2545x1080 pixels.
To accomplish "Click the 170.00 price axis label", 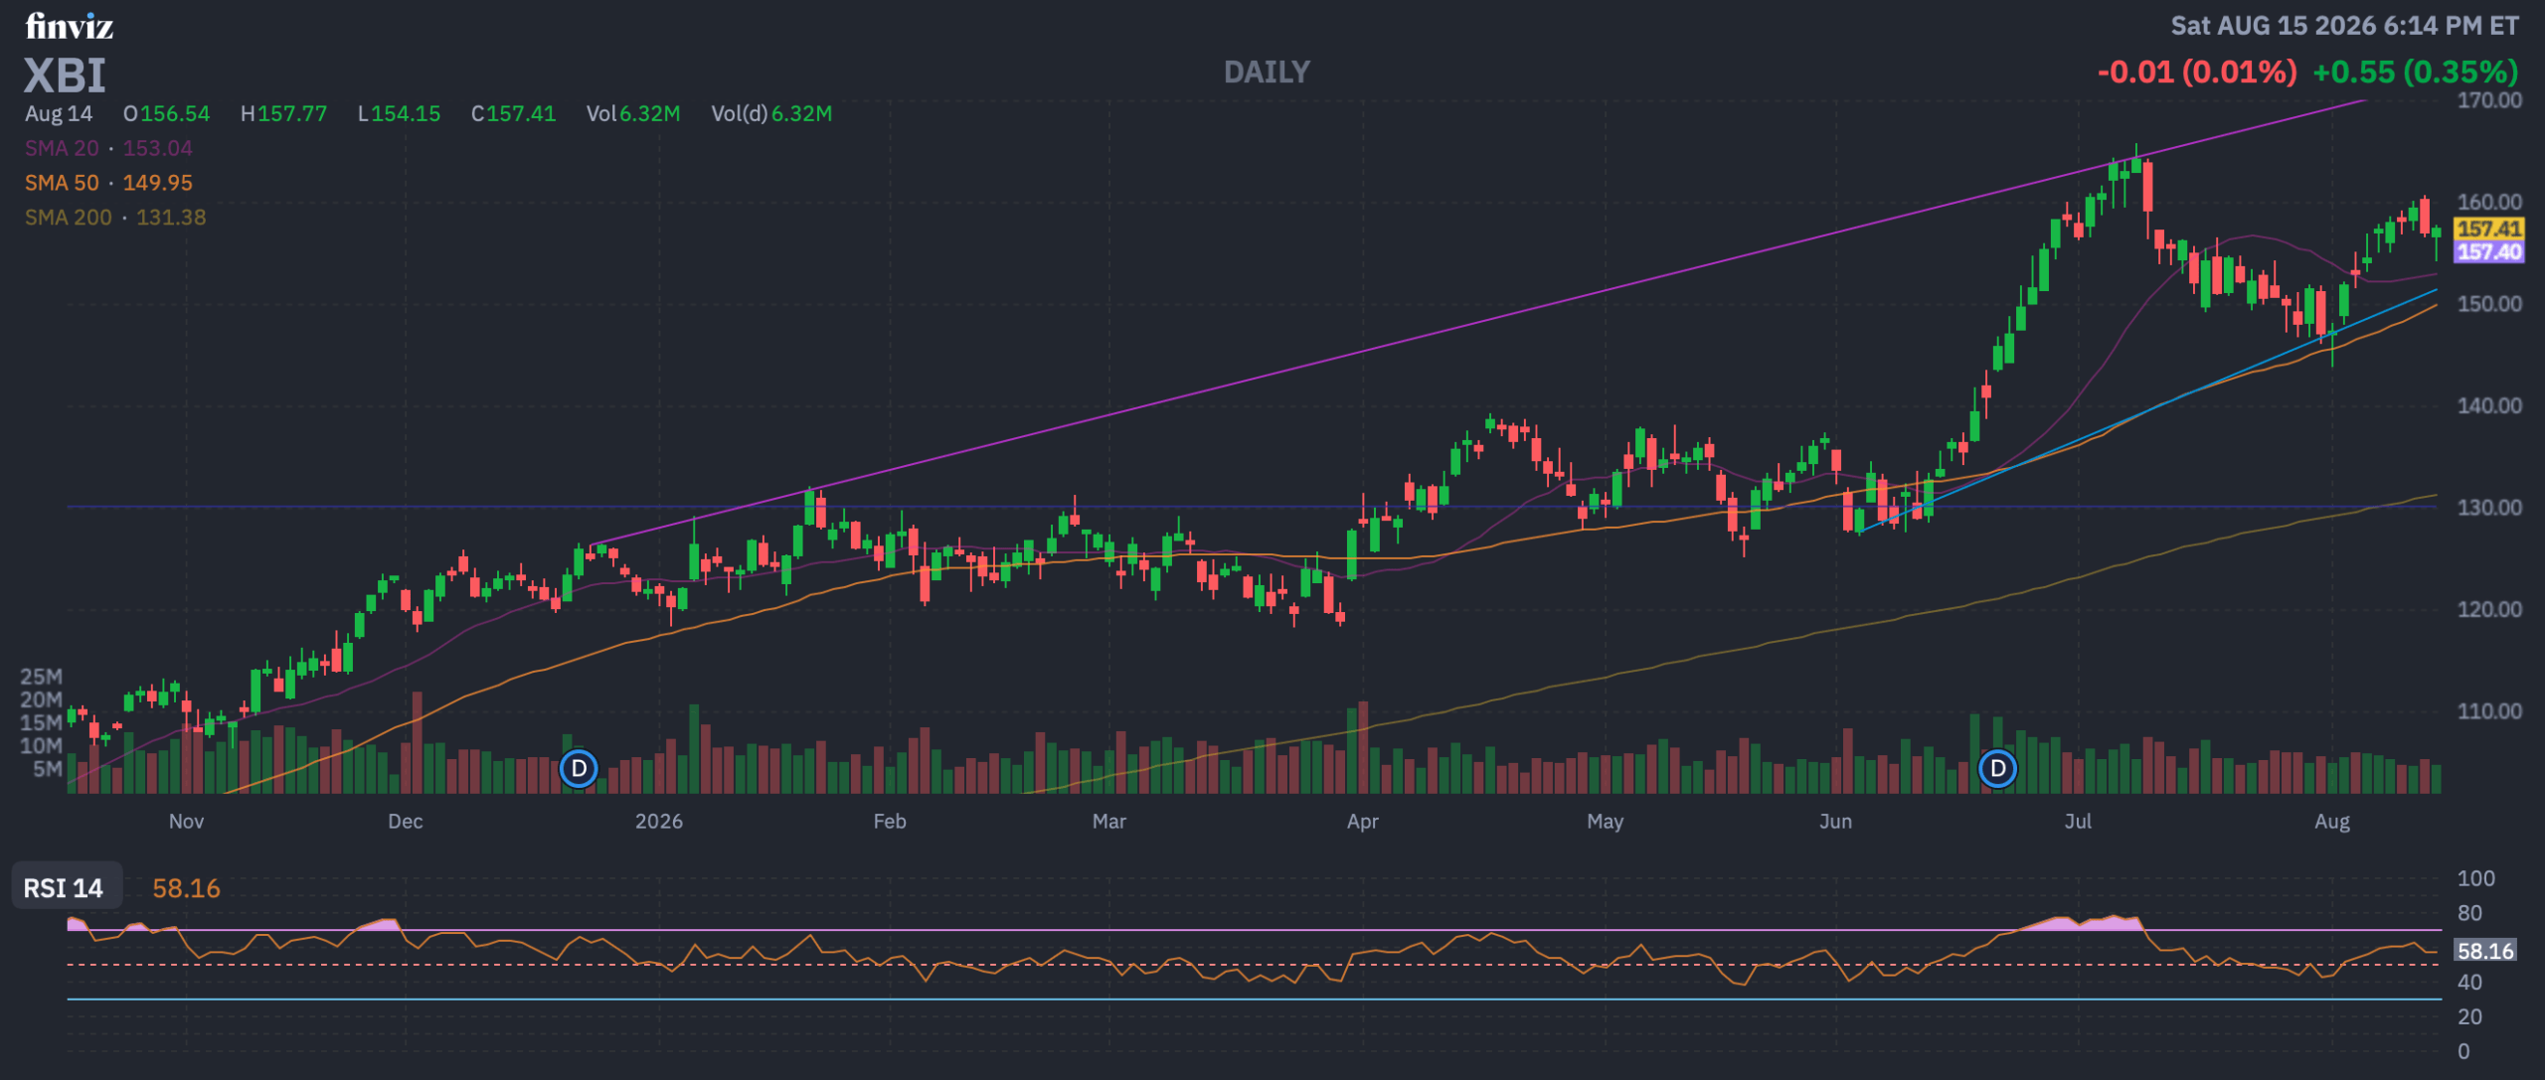I will pos(2489,100).
